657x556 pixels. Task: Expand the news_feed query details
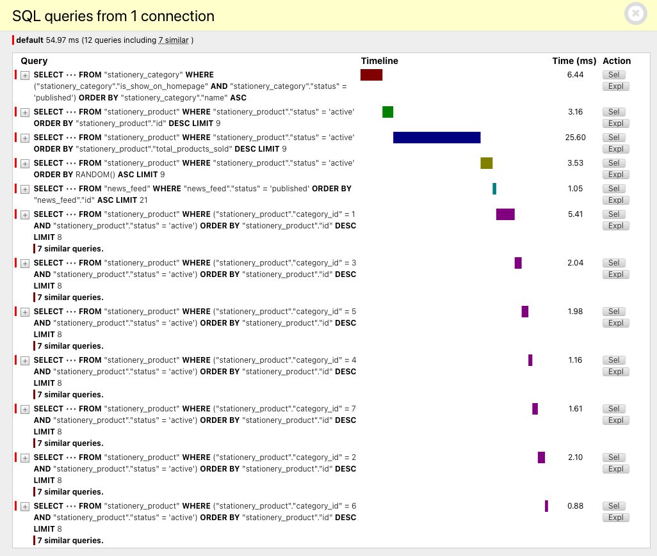click(25, 189)
